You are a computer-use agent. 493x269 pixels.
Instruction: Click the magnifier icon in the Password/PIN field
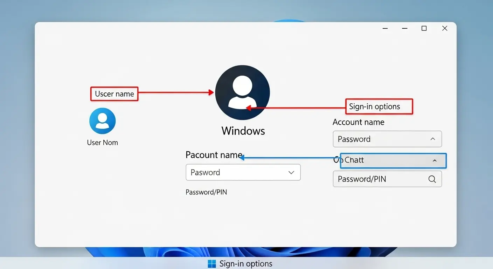(432, 179)
